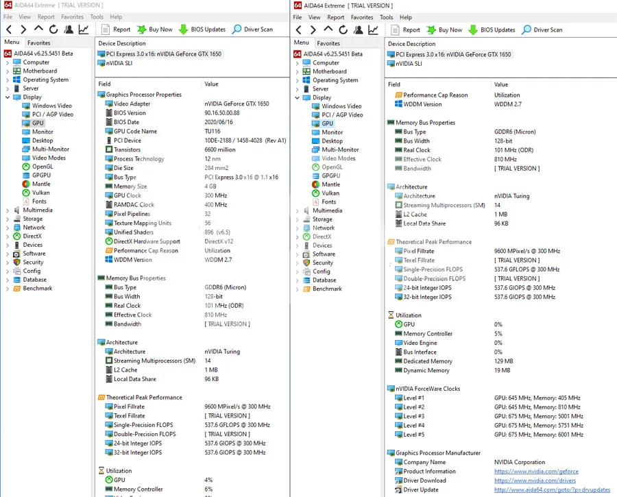Collapse Display node in left window tree
Screen dimensions: 617x497
pos(8,97)
